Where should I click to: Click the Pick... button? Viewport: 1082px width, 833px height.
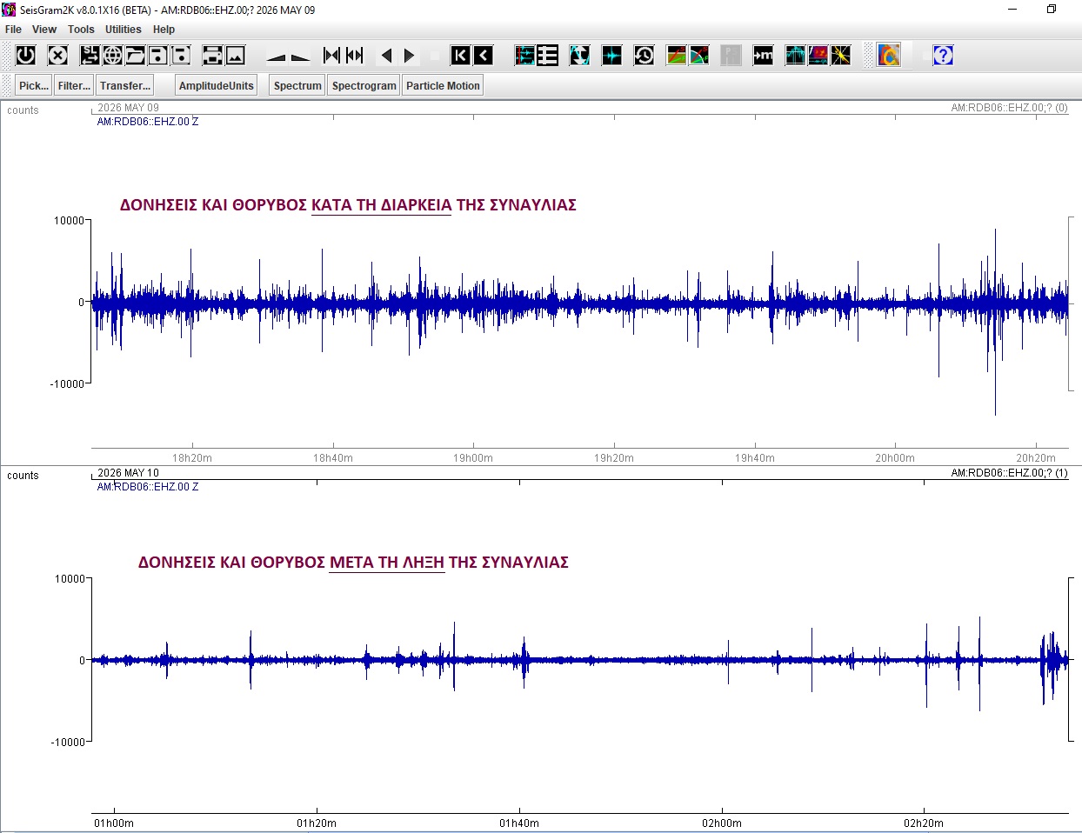(x=34, y=85)
